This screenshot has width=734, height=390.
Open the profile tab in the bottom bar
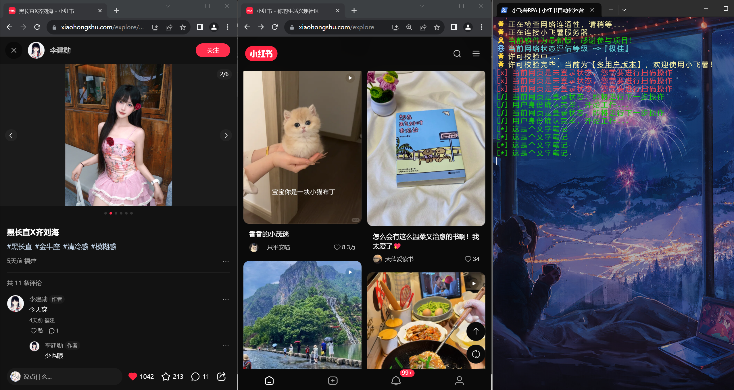point(459,381)
